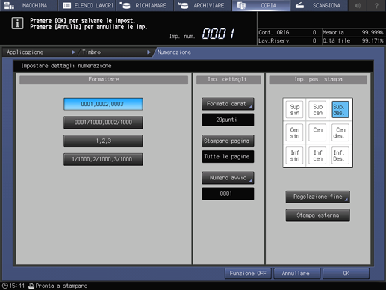Click the Tutte le pagine value
This screenshot has width=386, height=290.
[228, 157]
